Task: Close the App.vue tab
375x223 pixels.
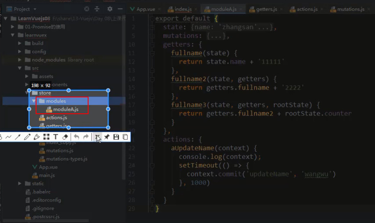Action: click(x=159, y=9)
